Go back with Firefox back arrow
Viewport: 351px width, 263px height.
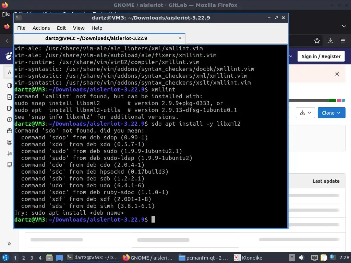(8, 41)
